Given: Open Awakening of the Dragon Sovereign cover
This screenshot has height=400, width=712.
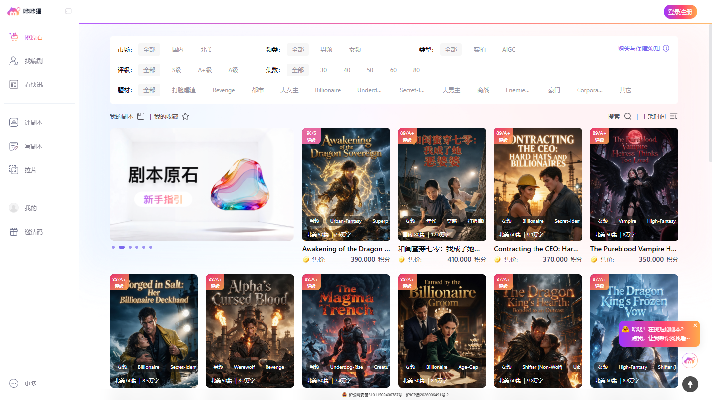Looking at the screenshot, I should 346,185.
